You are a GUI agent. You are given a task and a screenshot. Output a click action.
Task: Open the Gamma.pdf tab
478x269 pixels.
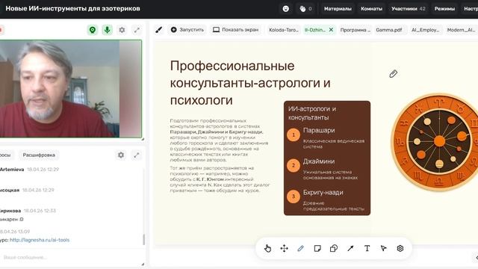[389, 30]
